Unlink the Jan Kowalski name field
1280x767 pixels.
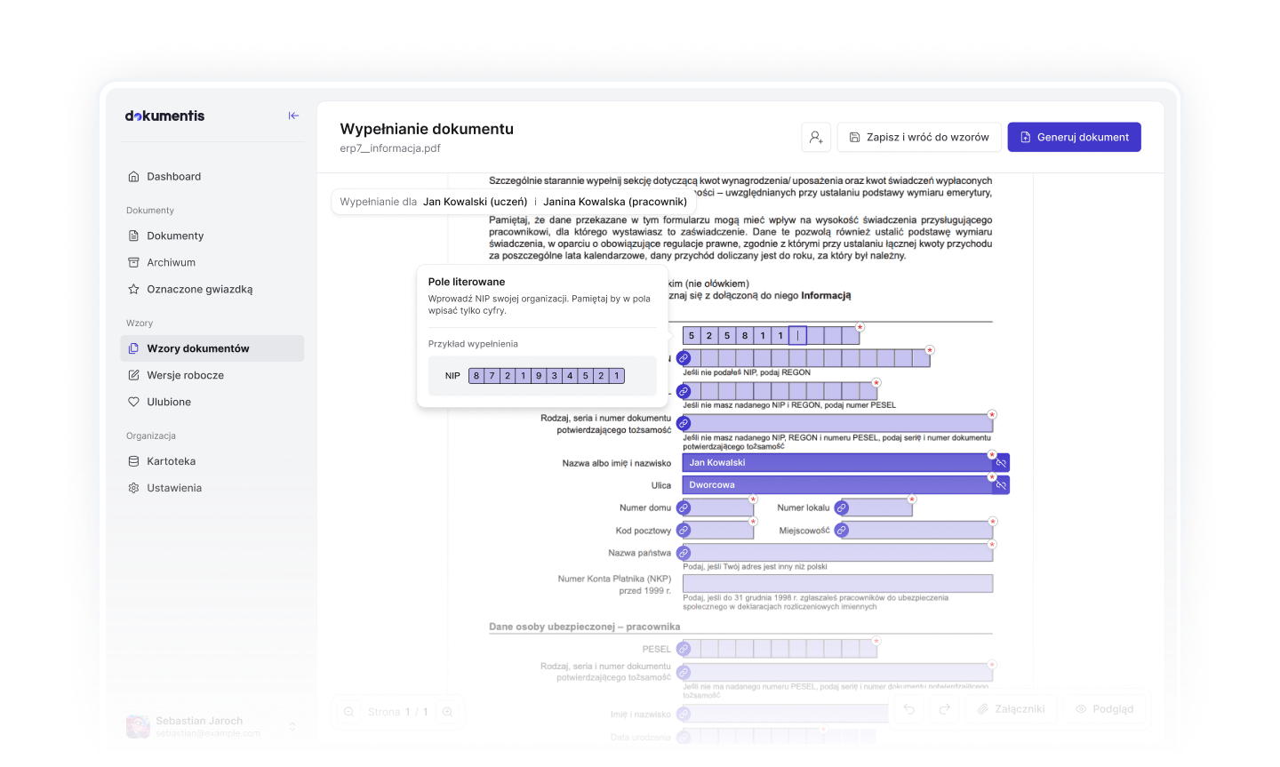1001,463
